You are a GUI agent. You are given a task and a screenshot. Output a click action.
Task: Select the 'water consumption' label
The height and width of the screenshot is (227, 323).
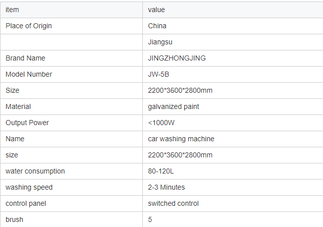click(x=35, y=171)
